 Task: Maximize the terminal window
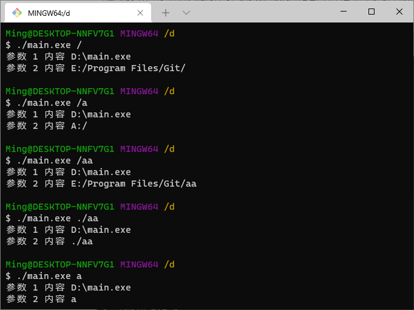pyautogui.click(x=371, y=12)
